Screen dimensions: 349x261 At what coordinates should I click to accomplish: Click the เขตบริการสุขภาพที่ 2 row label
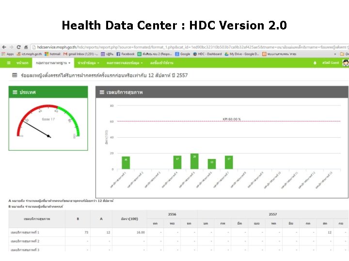25,241
